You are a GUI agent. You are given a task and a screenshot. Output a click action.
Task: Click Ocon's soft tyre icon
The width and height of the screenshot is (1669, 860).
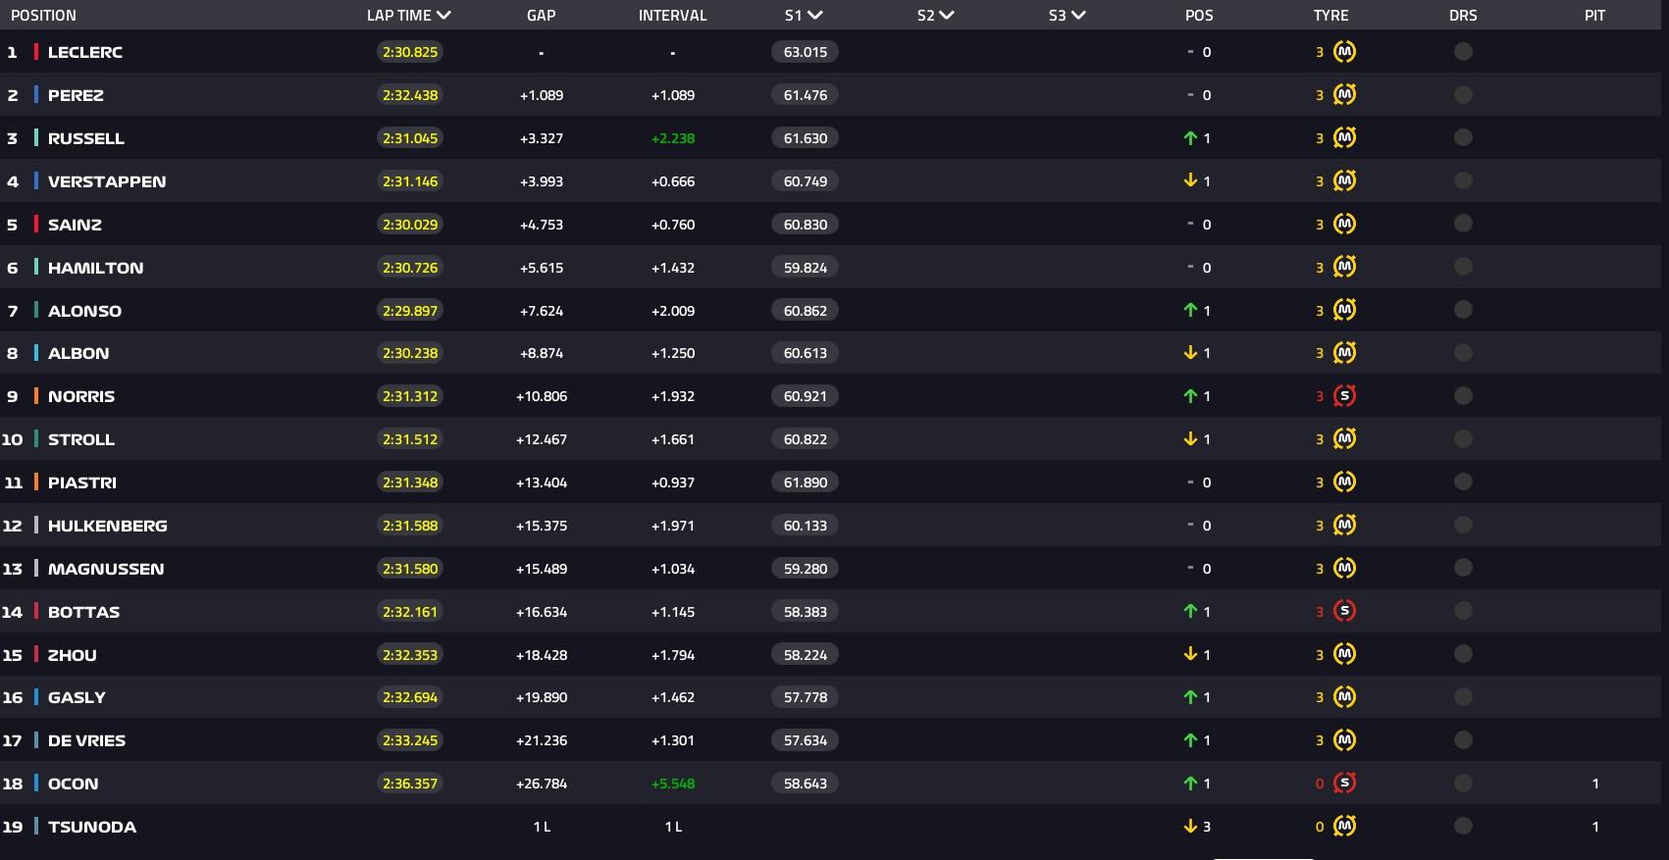(x=1344, y=784)
